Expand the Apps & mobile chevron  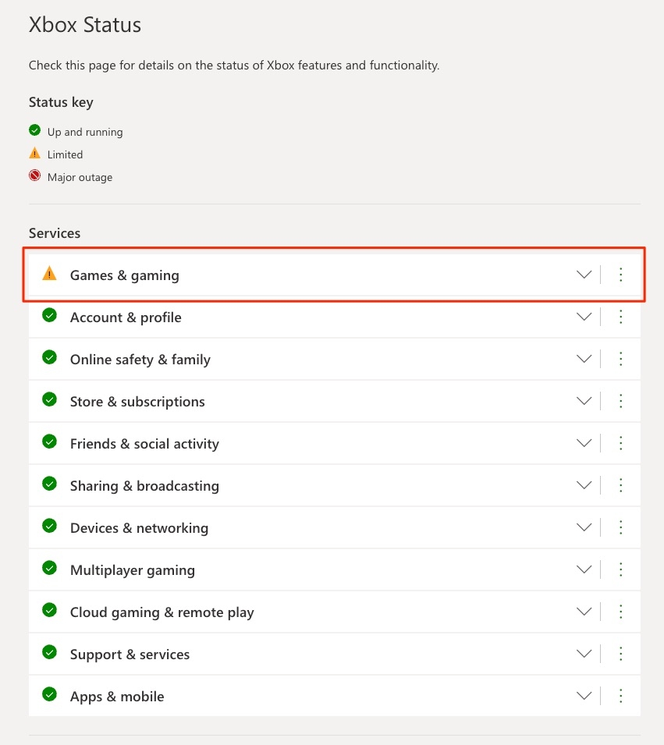coord(584,696)
